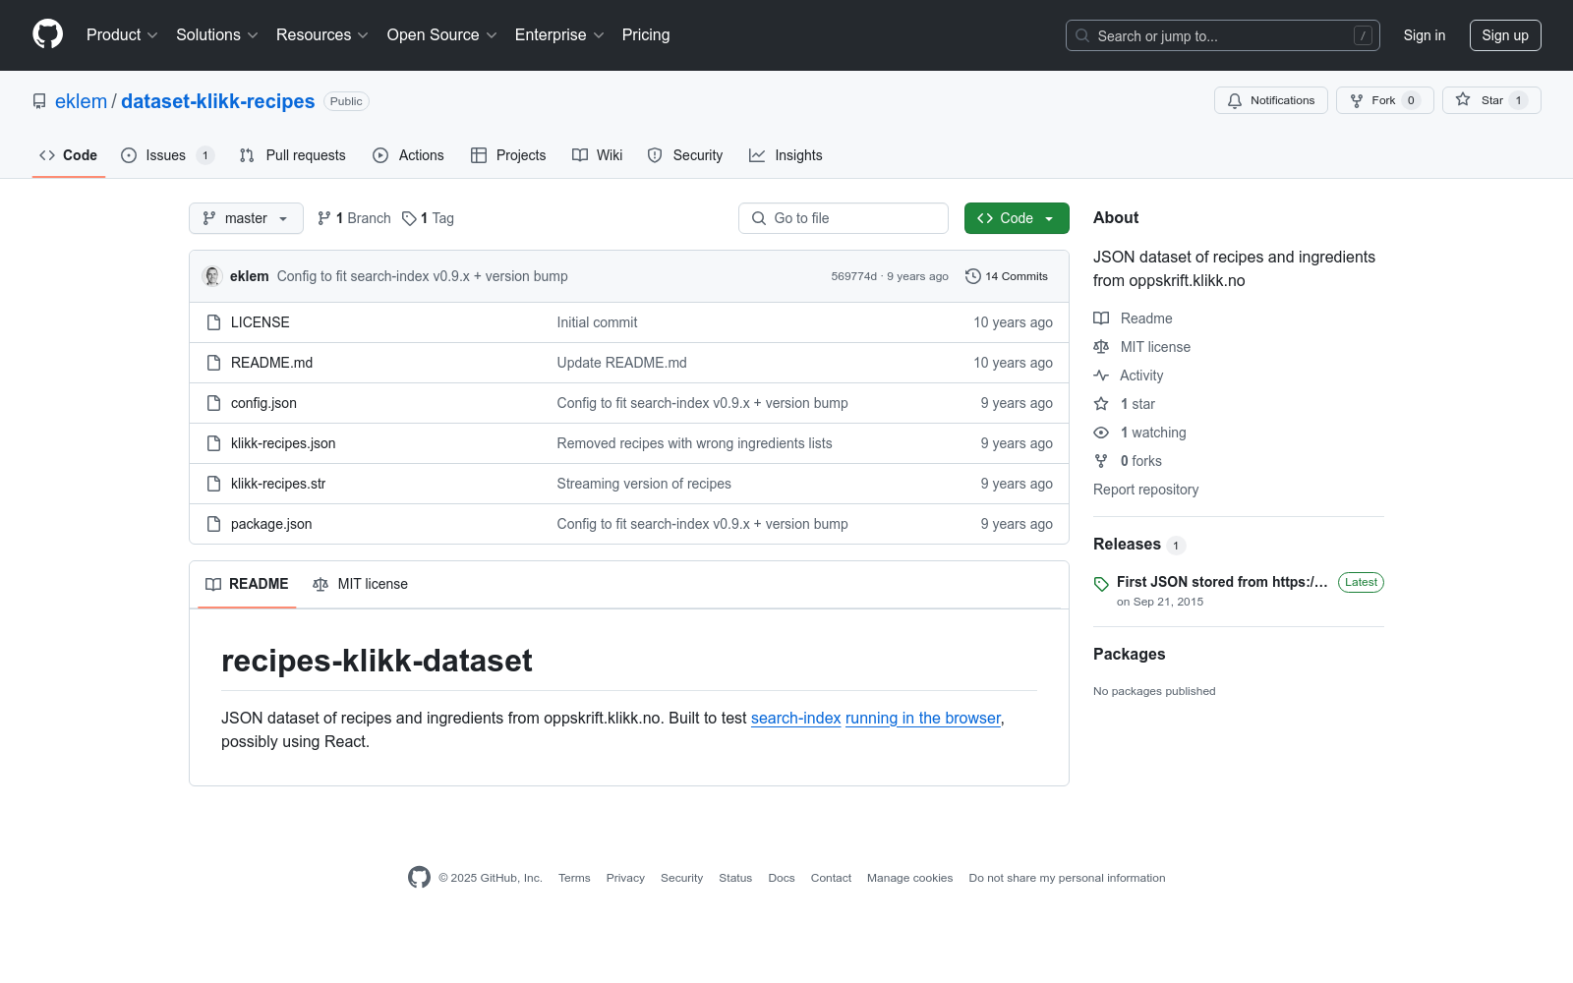Switch to the Wiki tab
1573x983 pixels.
tap(598, 155)
